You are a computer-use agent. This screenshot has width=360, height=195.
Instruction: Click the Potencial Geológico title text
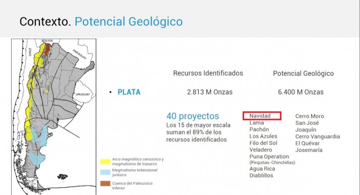tap(129, 22)
